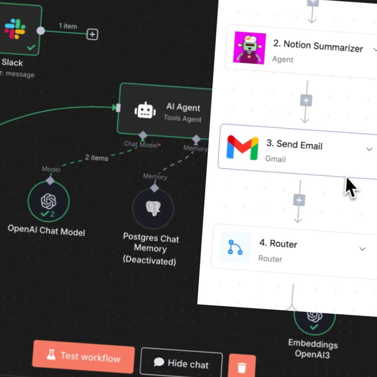Expand the Notion Summarizer step chevron

[x=375, y=50]
